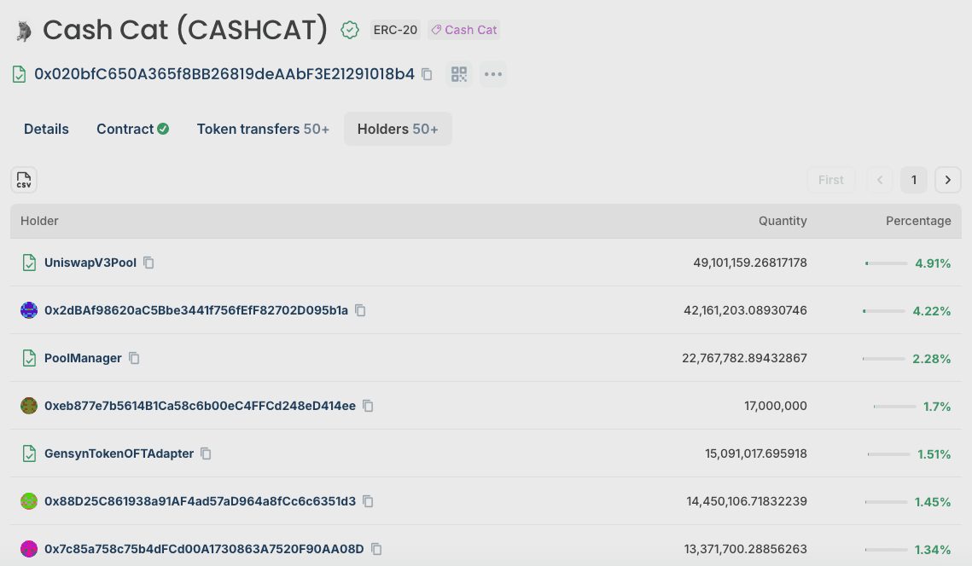Copy address 0xeb877e7b5614B1Ca58c6b00eC4FFCd248eD414ee

pyautogui.click(x=368, y=406)
